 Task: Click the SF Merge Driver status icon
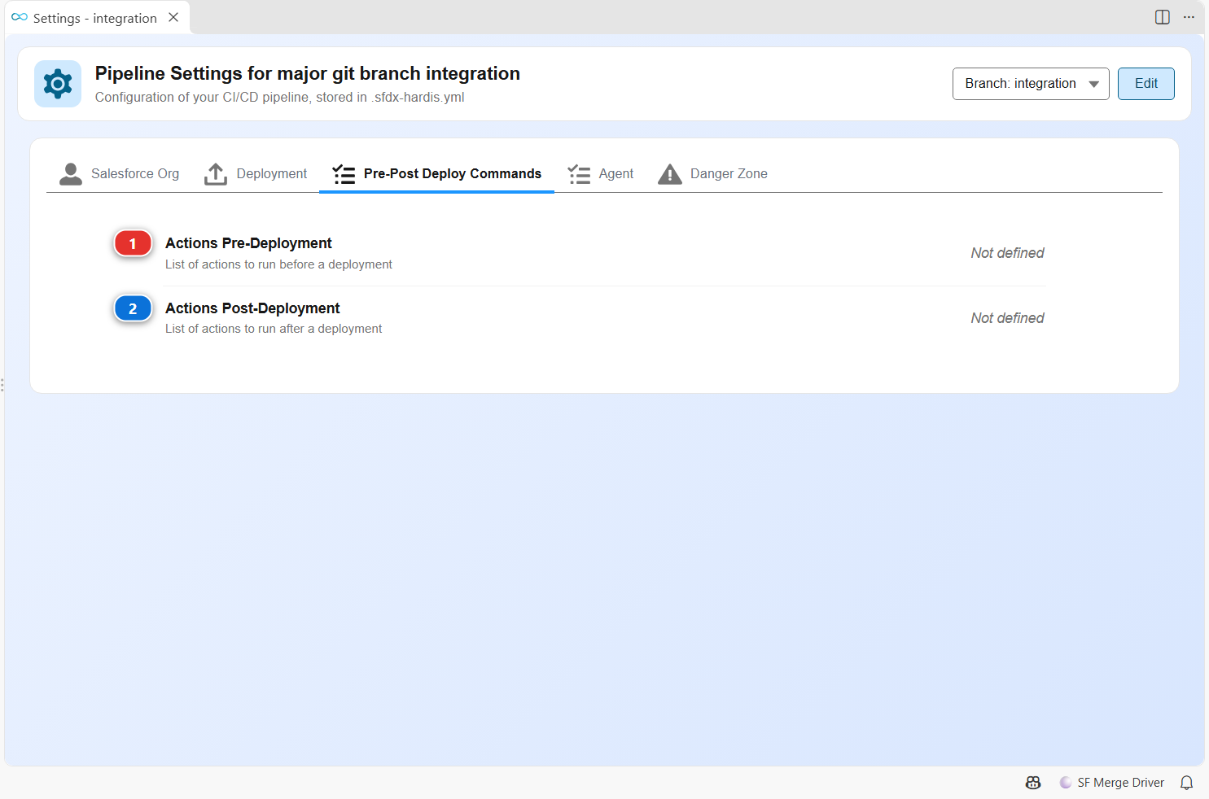click(x=1066, y=783)
